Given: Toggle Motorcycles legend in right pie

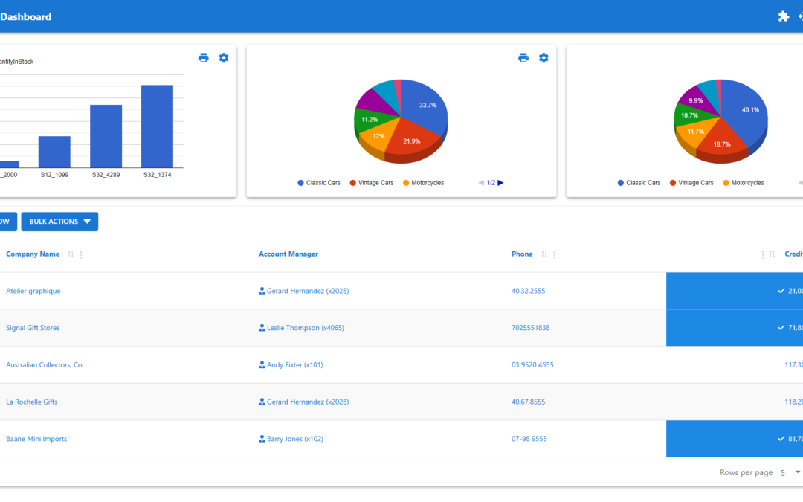Looking at the screenshot, I should [x=744, y=183].
